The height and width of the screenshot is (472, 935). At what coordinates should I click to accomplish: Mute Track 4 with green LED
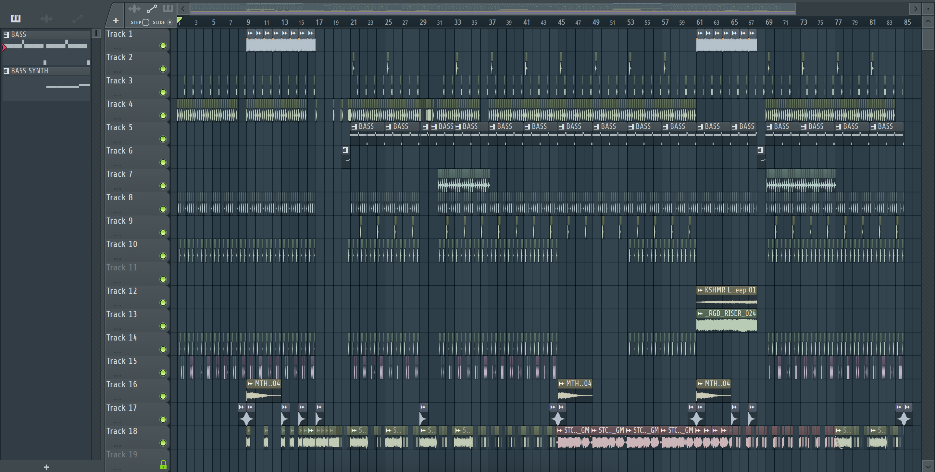[163, 116]
